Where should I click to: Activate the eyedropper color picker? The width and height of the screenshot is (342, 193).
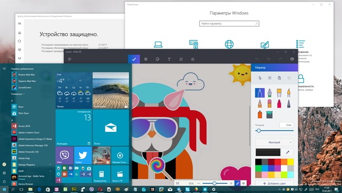[288, 152]
